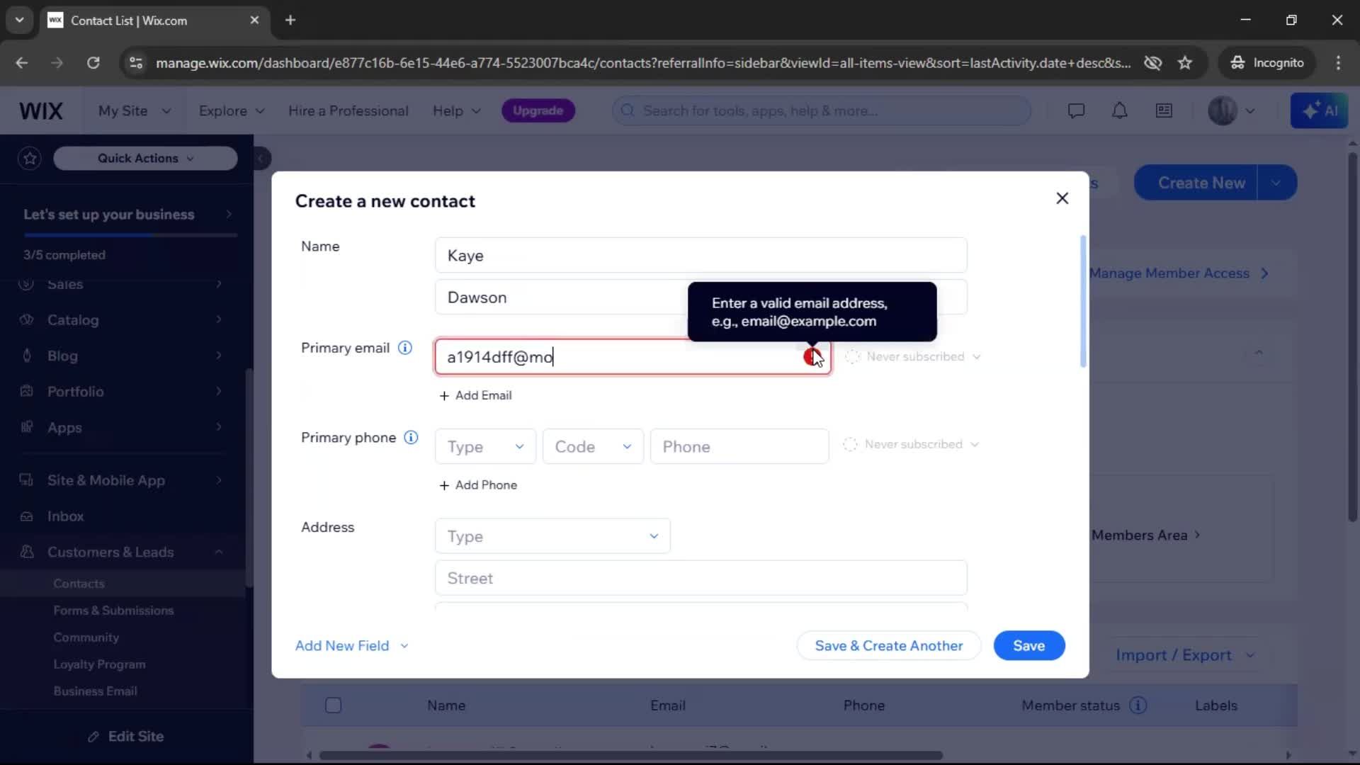Viewport: 1360px width, 765px height.
Task: Click the Create New button
Action: pyautogui.click(x=1196, y=183)
